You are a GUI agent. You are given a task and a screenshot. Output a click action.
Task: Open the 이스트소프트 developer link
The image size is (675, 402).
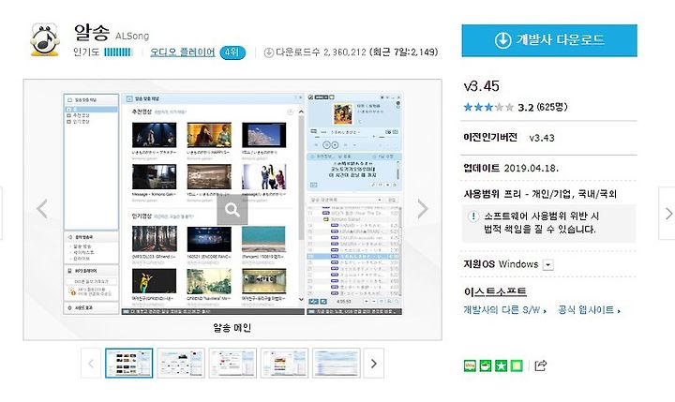click(495, 291)
